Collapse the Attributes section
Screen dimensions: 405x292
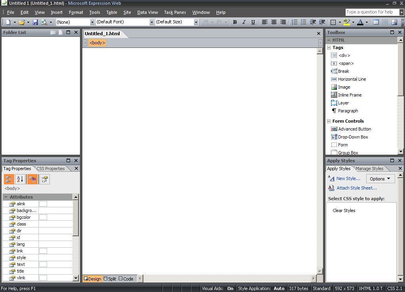coord(6,197)
